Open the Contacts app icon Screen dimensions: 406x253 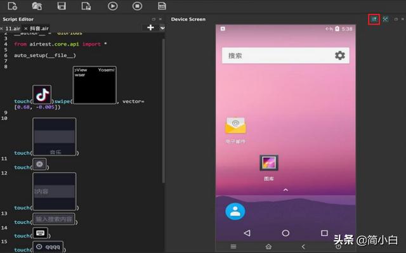click(x=235, y=211)
